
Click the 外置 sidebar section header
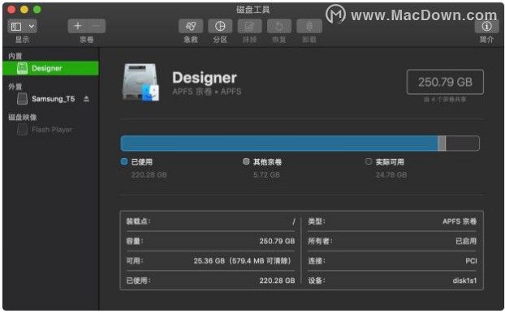pyautogui.click(x=15, y=87)
